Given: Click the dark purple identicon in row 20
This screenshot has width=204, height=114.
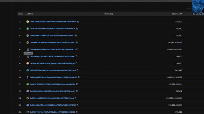Looking at the screenshot, I should [28, 77].
